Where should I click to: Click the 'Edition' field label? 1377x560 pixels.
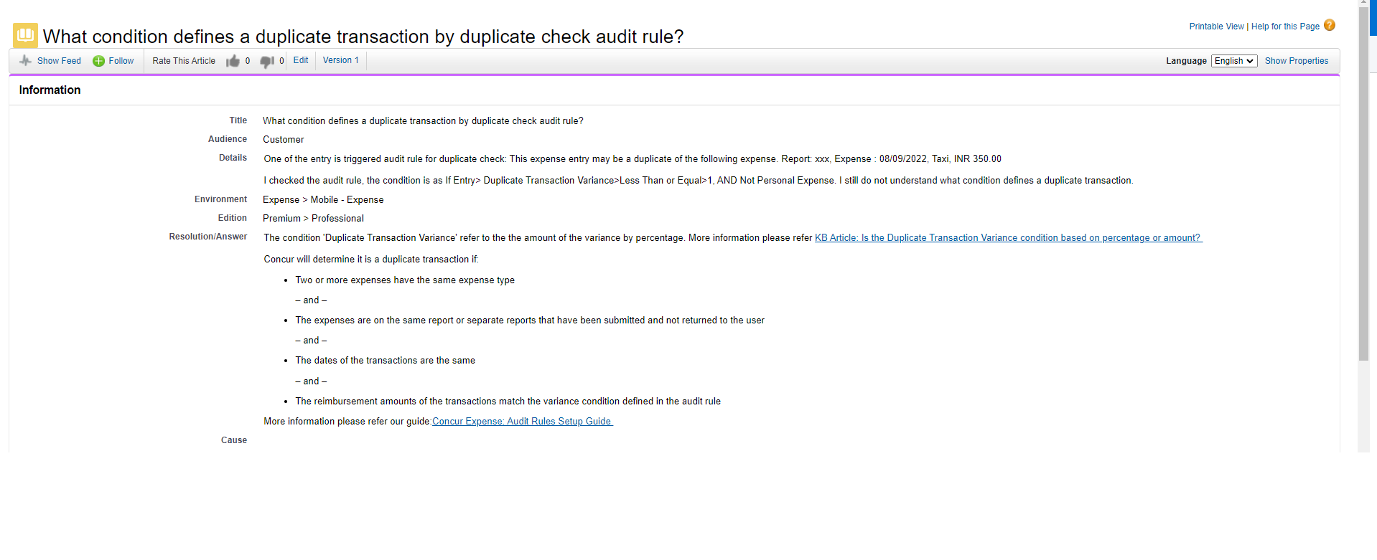click(233, 218)
